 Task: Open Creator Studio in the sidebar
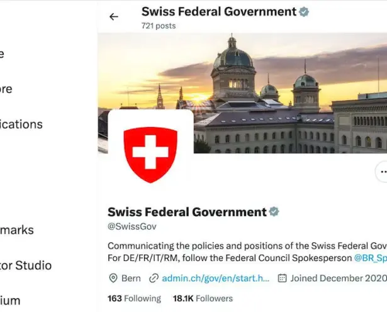26,265
